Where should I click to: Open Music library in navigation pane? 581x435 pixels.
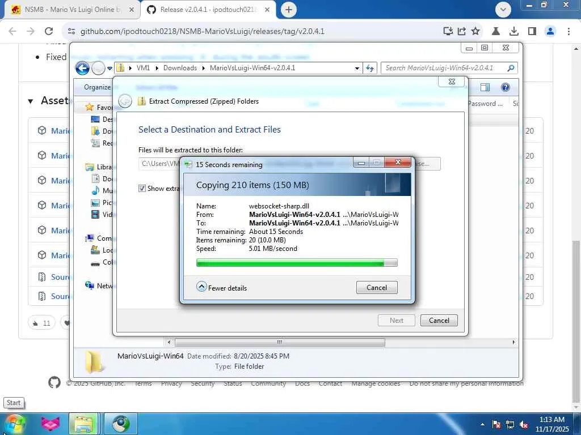pos(102,190)
